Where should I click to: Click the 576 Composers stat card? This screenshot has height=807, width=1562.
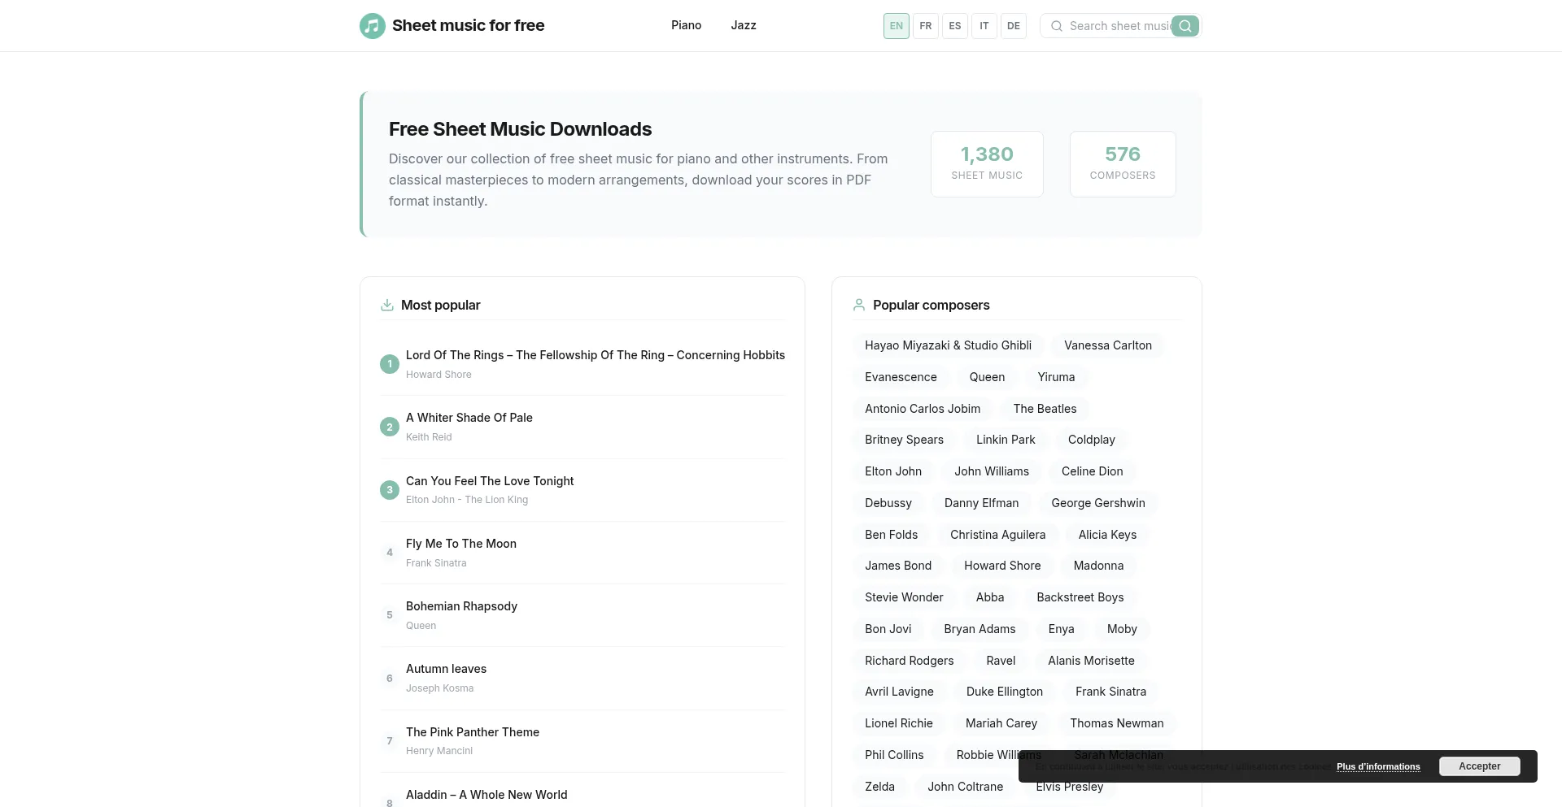[x=1123, y=164]
